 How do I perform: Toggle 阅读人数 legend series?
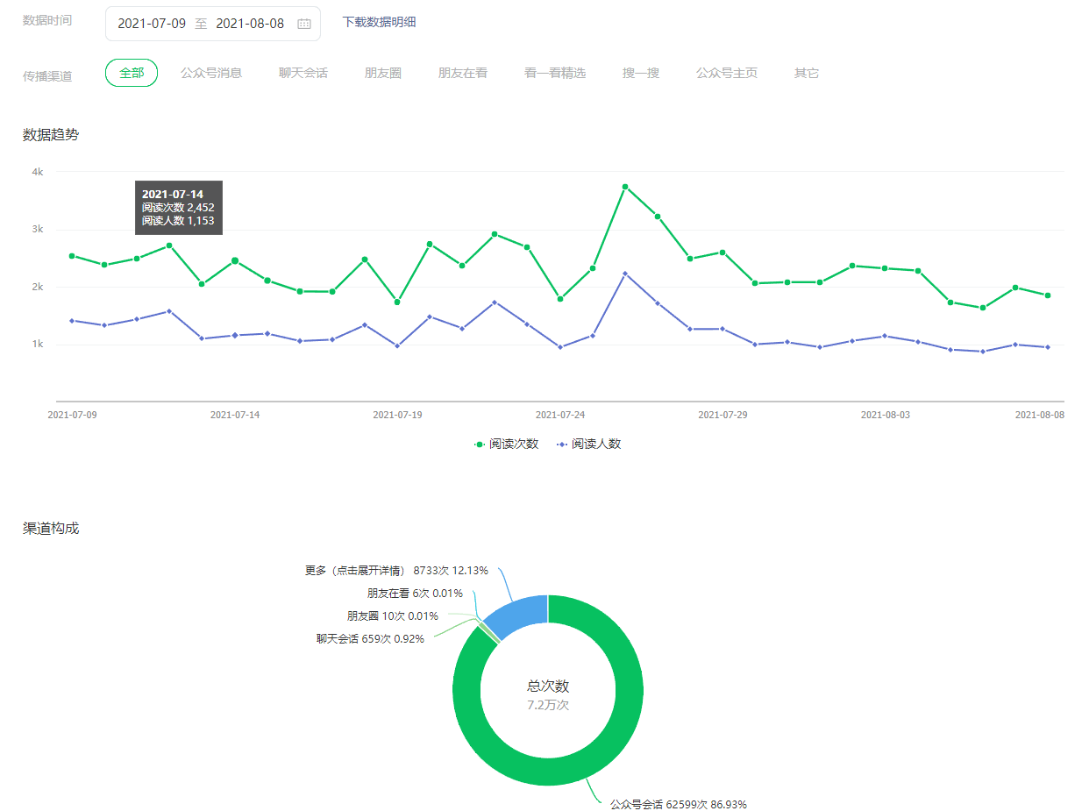tap(589, 445)
